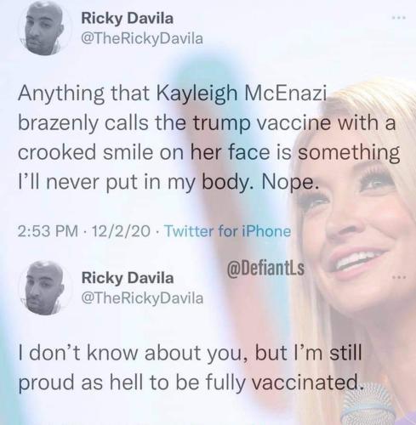Open the top tweet's three-dot menu
This screenshot has height=425, width=416.
(399, 18)
